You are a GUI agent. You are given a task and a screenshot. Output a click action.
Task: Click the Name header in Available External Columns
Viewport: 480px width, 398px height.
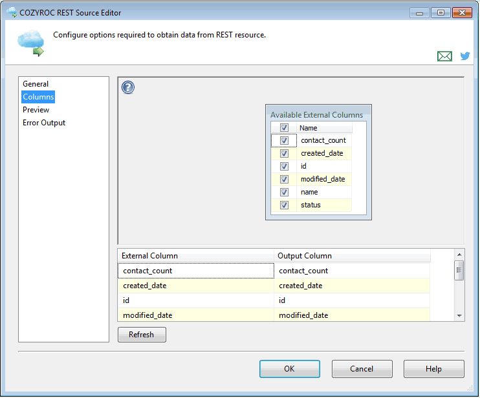coord(324,128)
